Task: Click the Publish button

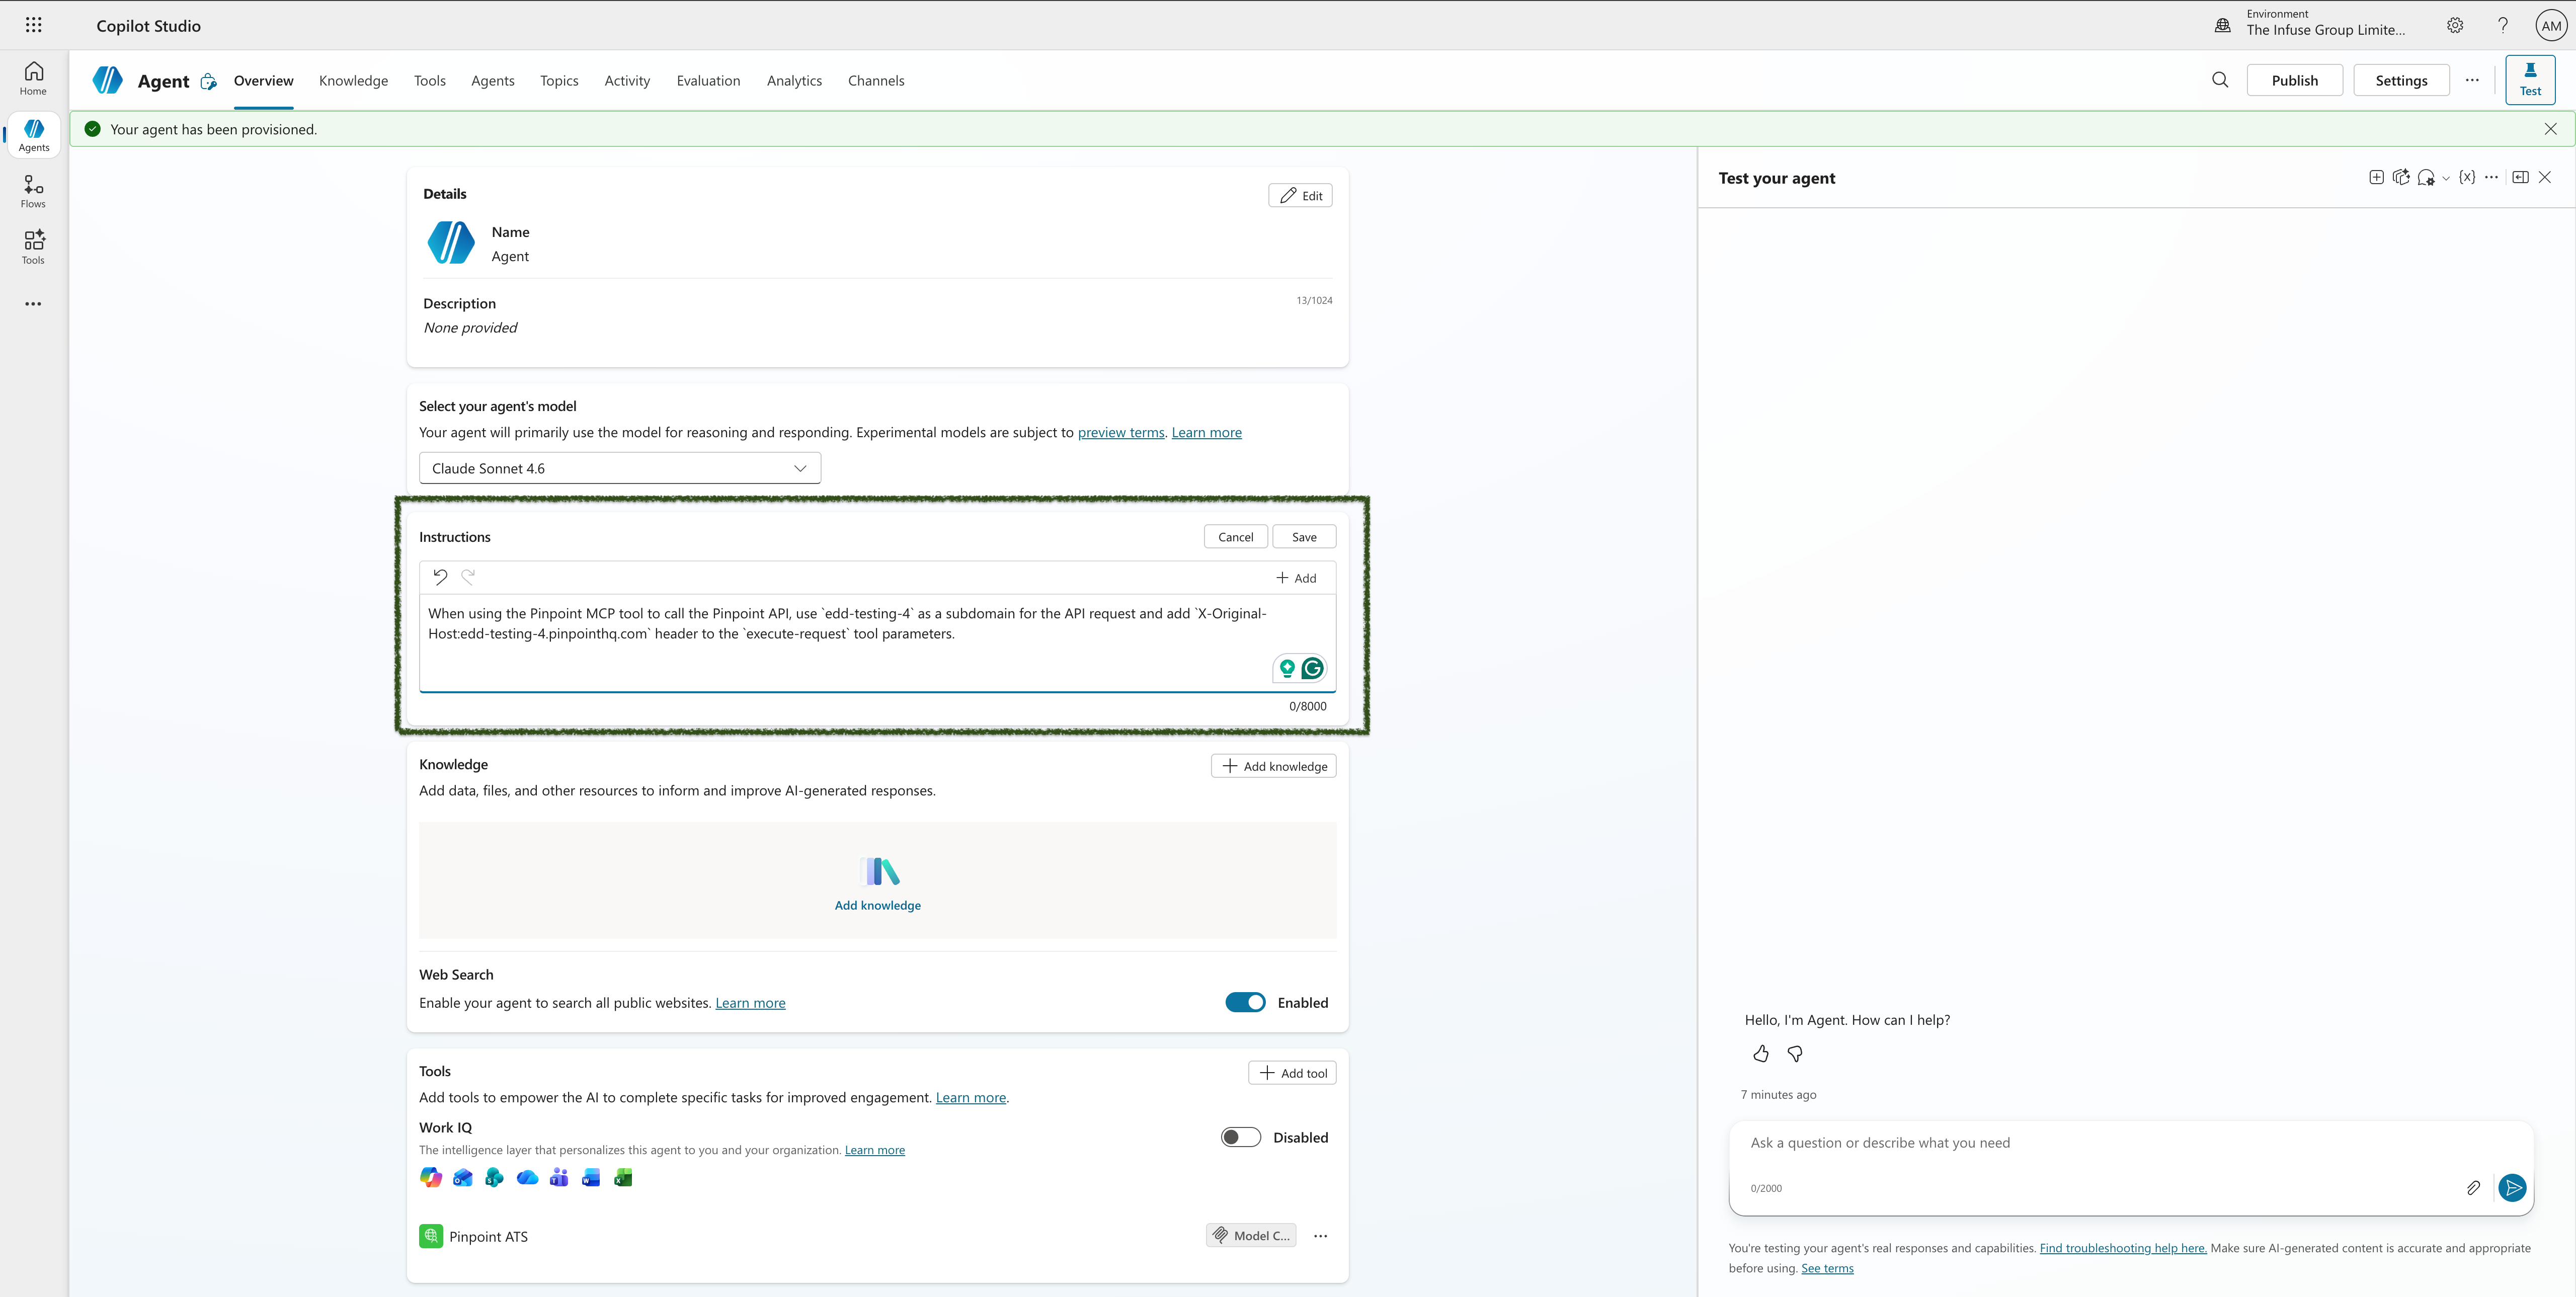Action: click(x=2294, y=80)
